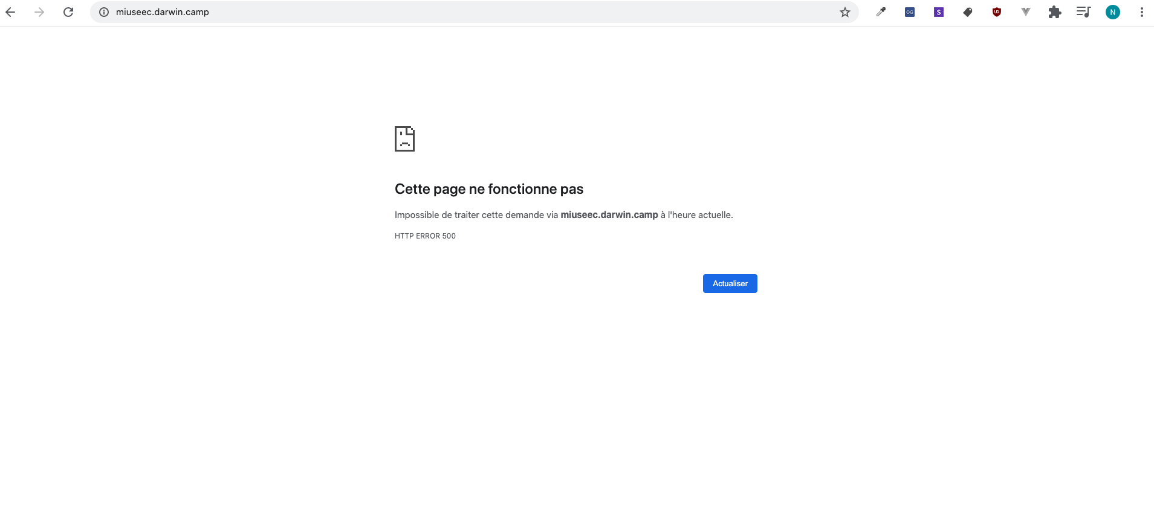View site information icon in address bar
The width and height of the screenshot is (1154, 532).
point(104,12)
